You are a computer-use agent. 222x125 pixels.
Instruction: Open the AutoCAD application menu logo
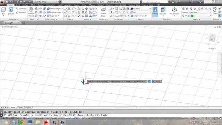pyautogui.click(x=2, y=2)
